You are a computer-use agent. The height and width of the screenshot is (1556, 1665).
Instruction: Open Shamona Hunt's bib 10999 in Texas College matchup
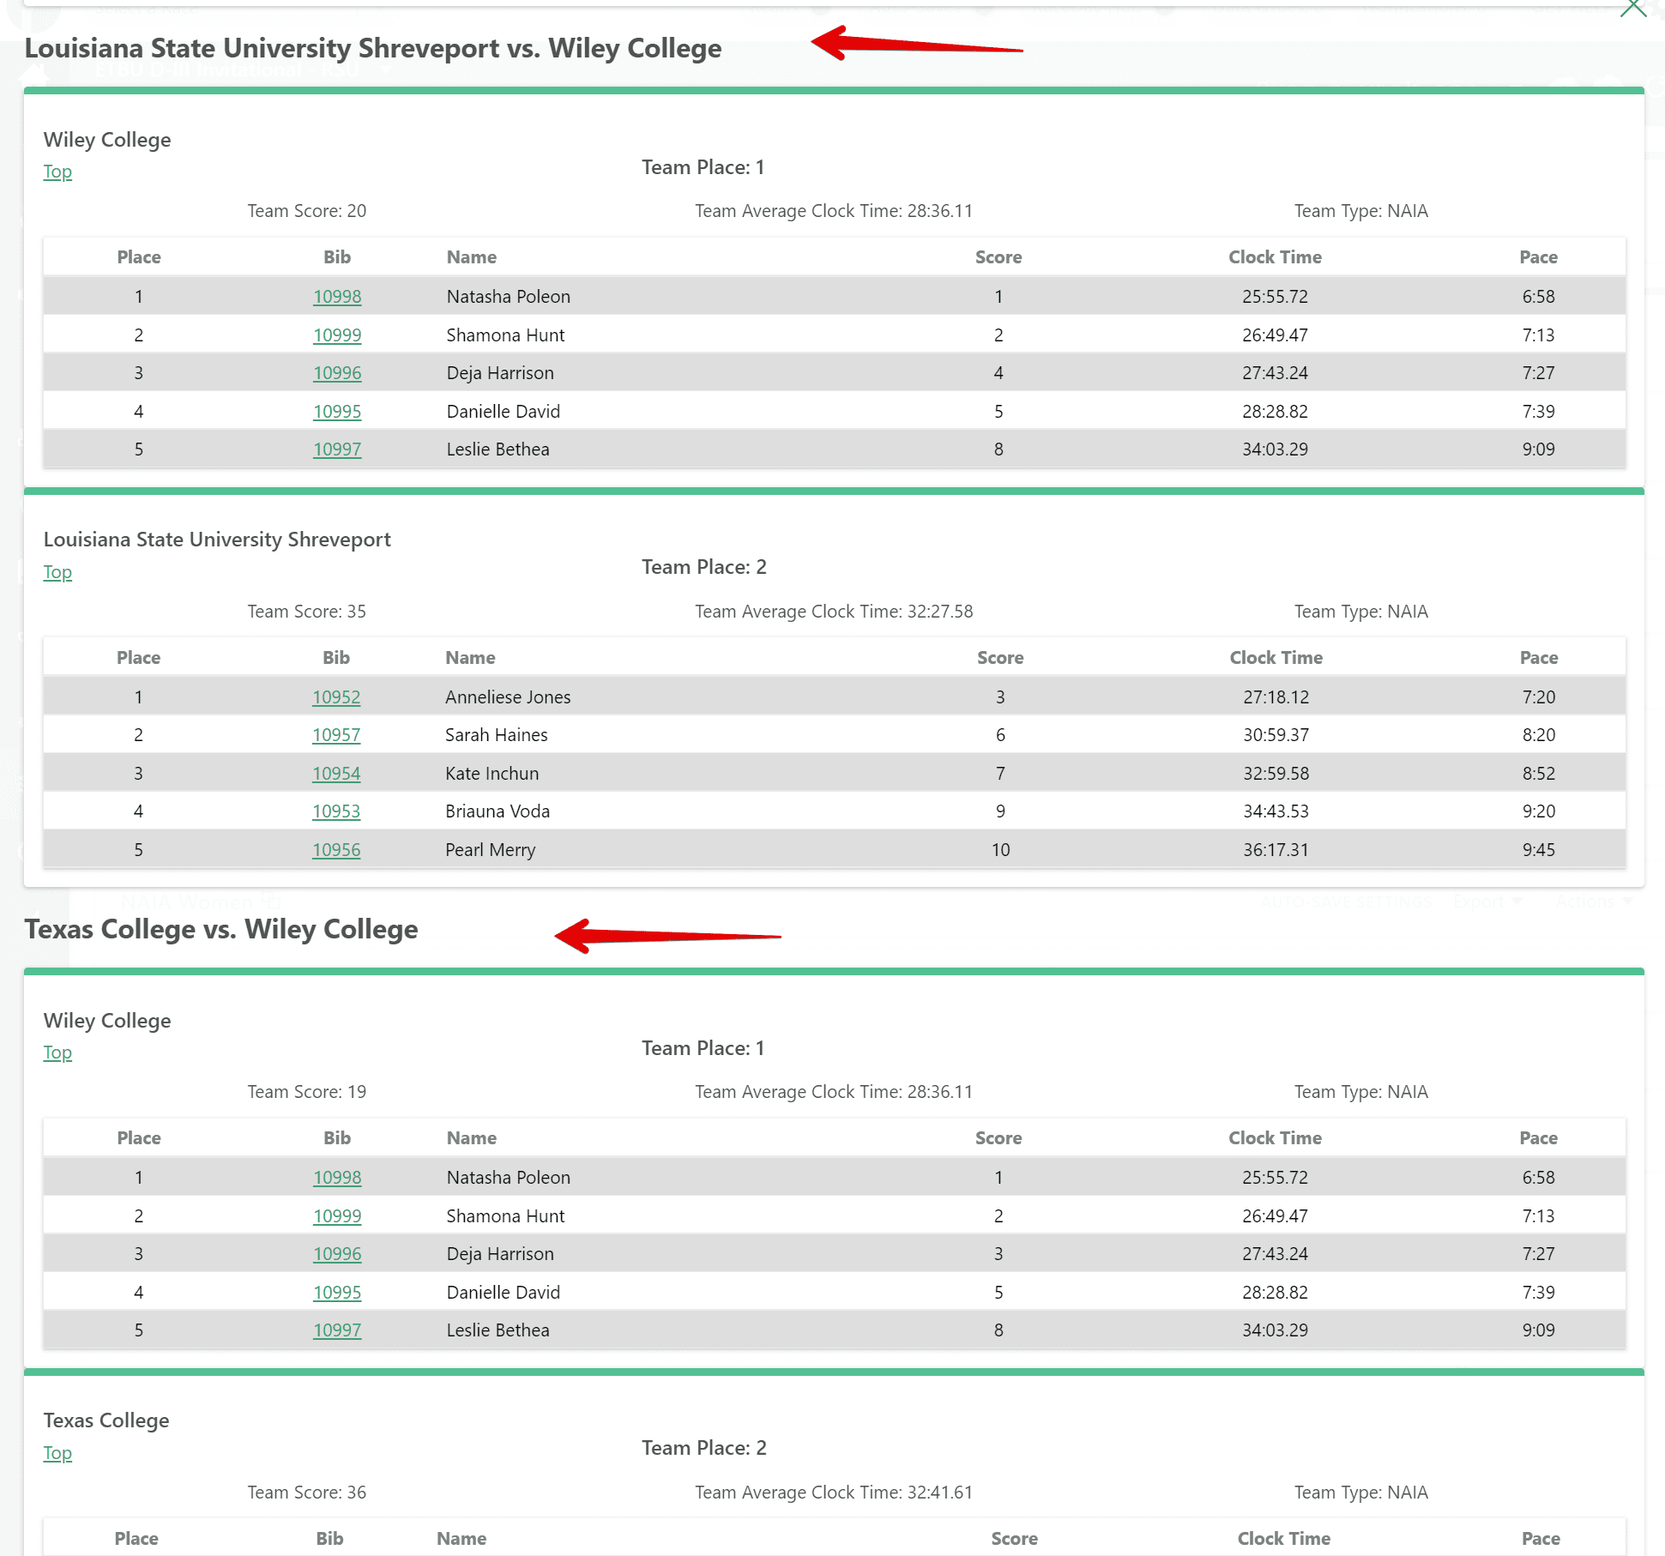pyautogui.click(x=337, y=1216)
